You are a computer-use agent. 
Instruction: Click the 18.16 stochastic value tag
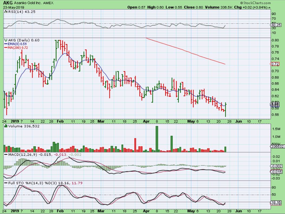[277, 202]
